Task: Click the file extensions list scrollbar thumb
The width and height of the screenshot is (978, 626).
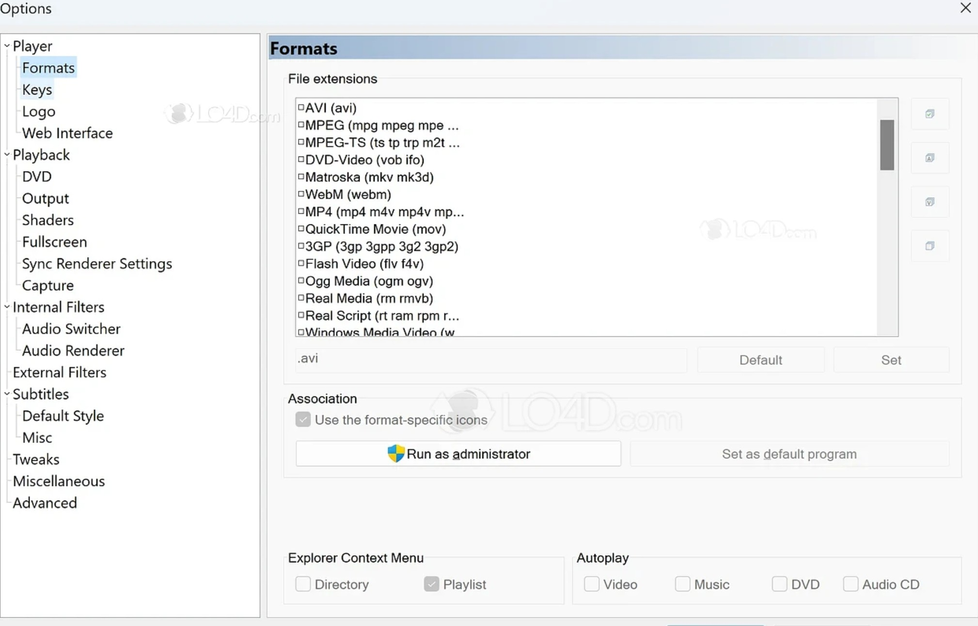Action: [x=887, y=145]
